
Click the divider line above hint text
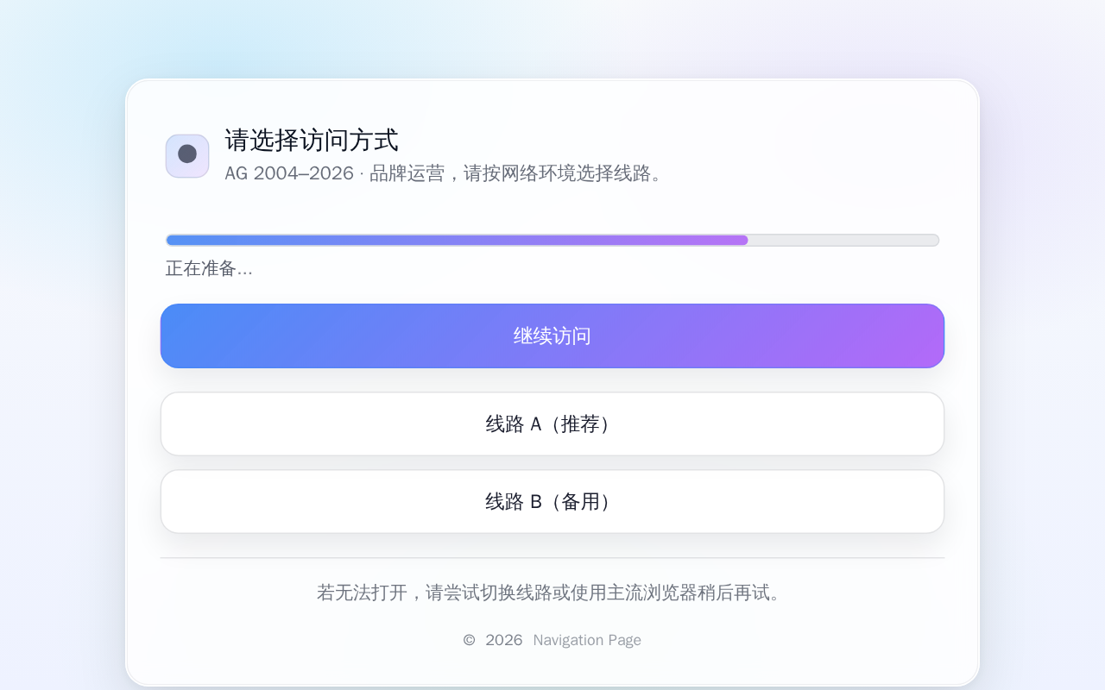click(552, 558)
